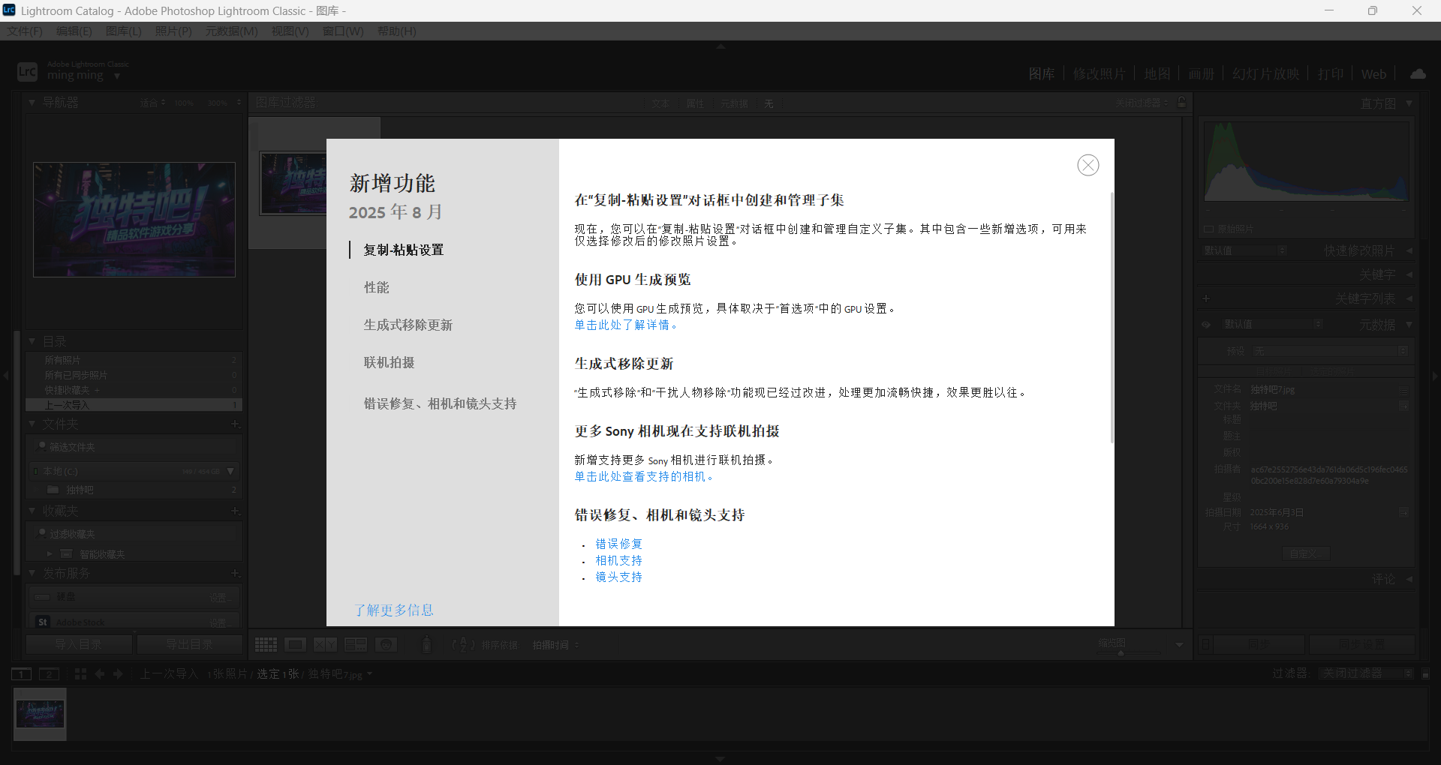Click the Adobe Stock St icon

point(43,622)
